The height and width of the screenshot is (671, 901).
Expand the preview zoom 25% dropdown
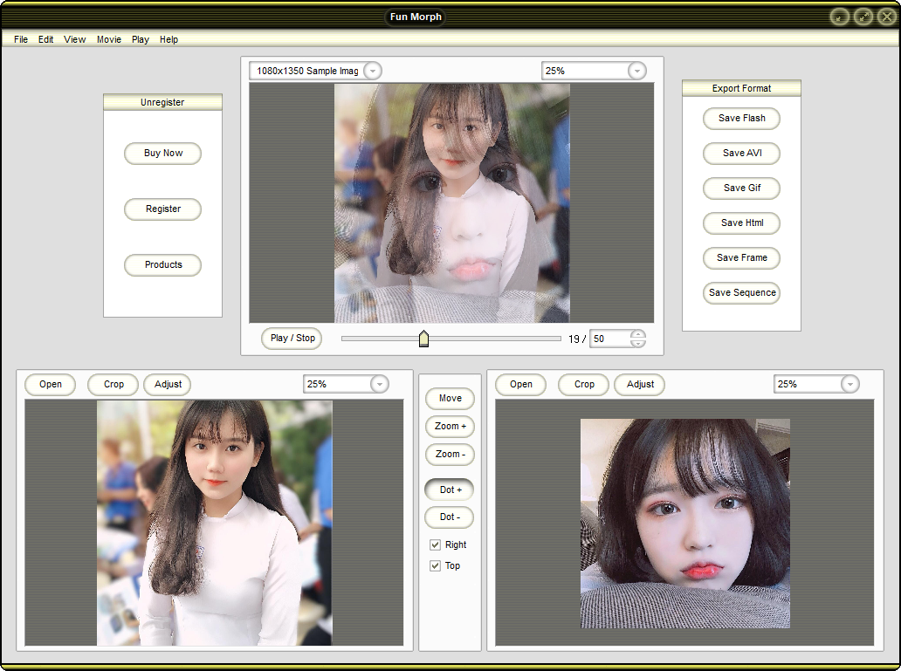point(636,71)
